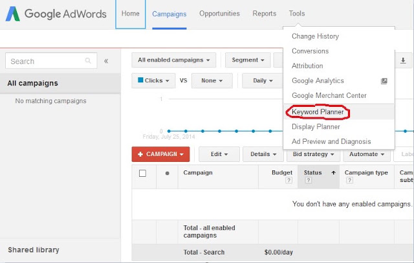Screen dimensions: 414x263
Task: Open the Opportunities tab
Action: tap(219, 14)
